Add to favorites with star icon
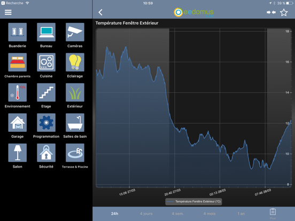The image size is (295, 221). tap(284, 12)
